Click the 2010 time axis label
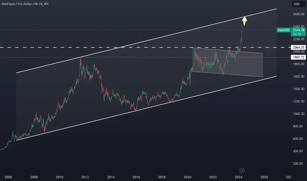Viewport: 307px width, 181px height. [x=60, y=177]
